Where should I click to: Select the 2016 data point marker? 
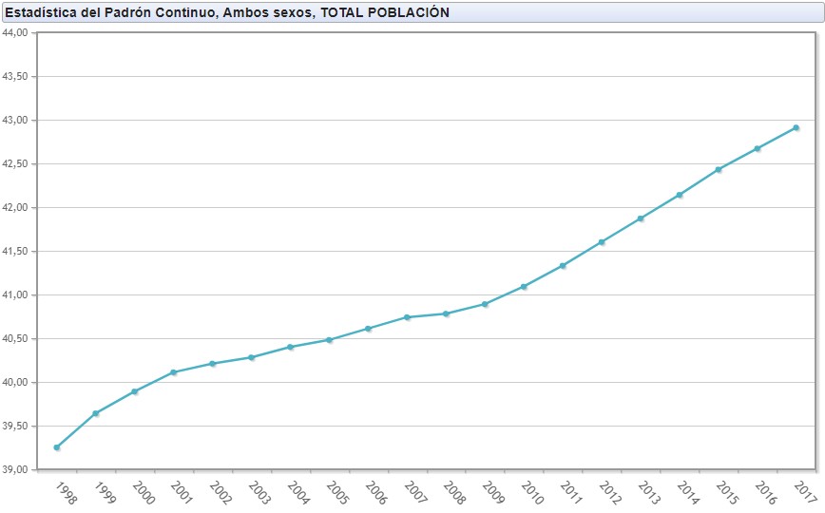[x=758, y=148]
